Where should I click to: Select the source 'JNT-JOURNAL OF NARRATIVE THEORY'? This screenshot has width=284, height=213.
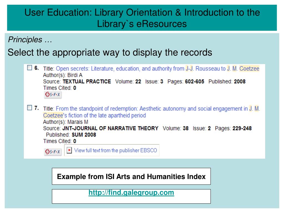pos(110,128)
